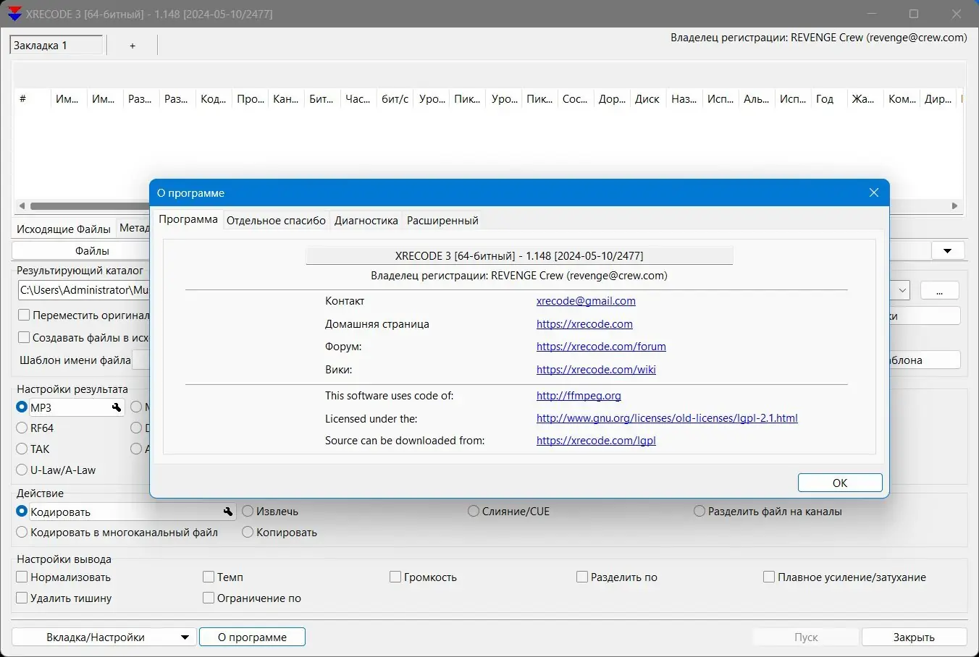Switch to the Закладка 1 tab
The image size is (979, 657).
(x=56, y=46)
